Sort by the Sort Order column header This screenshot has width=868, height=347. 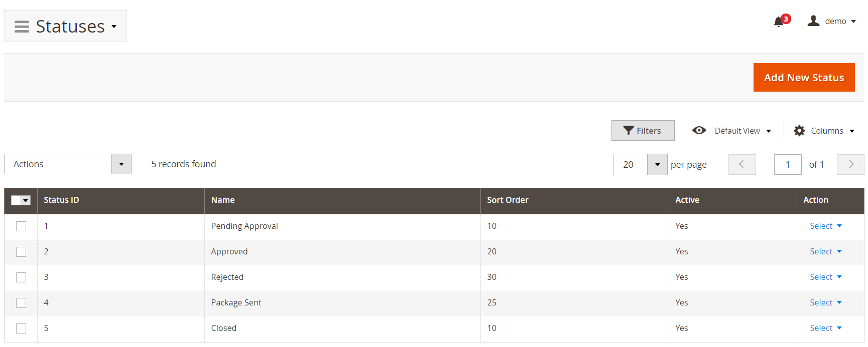pos(508,200)
